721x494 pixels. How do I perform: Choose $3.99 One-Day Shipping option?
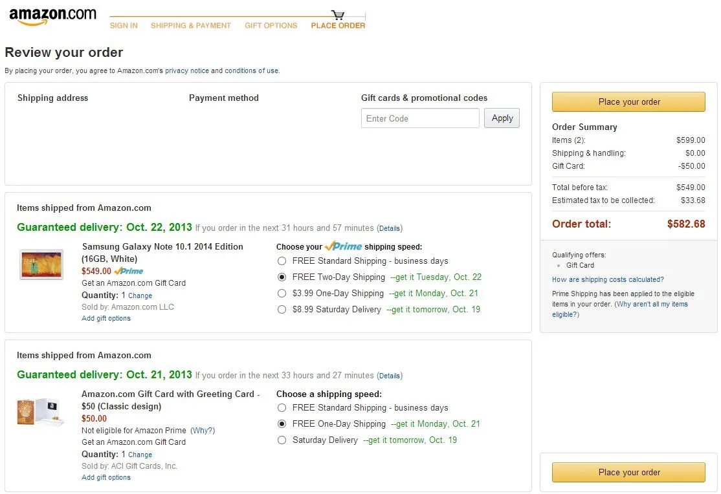pos(282,294)
